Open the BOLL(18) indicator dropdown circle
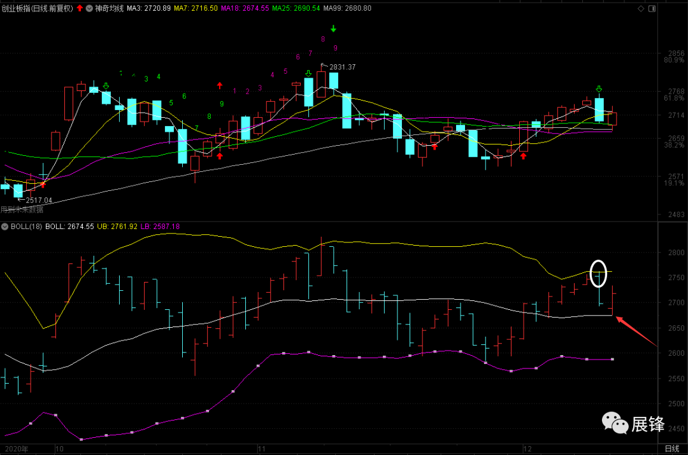The height and width of the screenshot is (455, 688). pyautogui.click(x=5, y=227)
